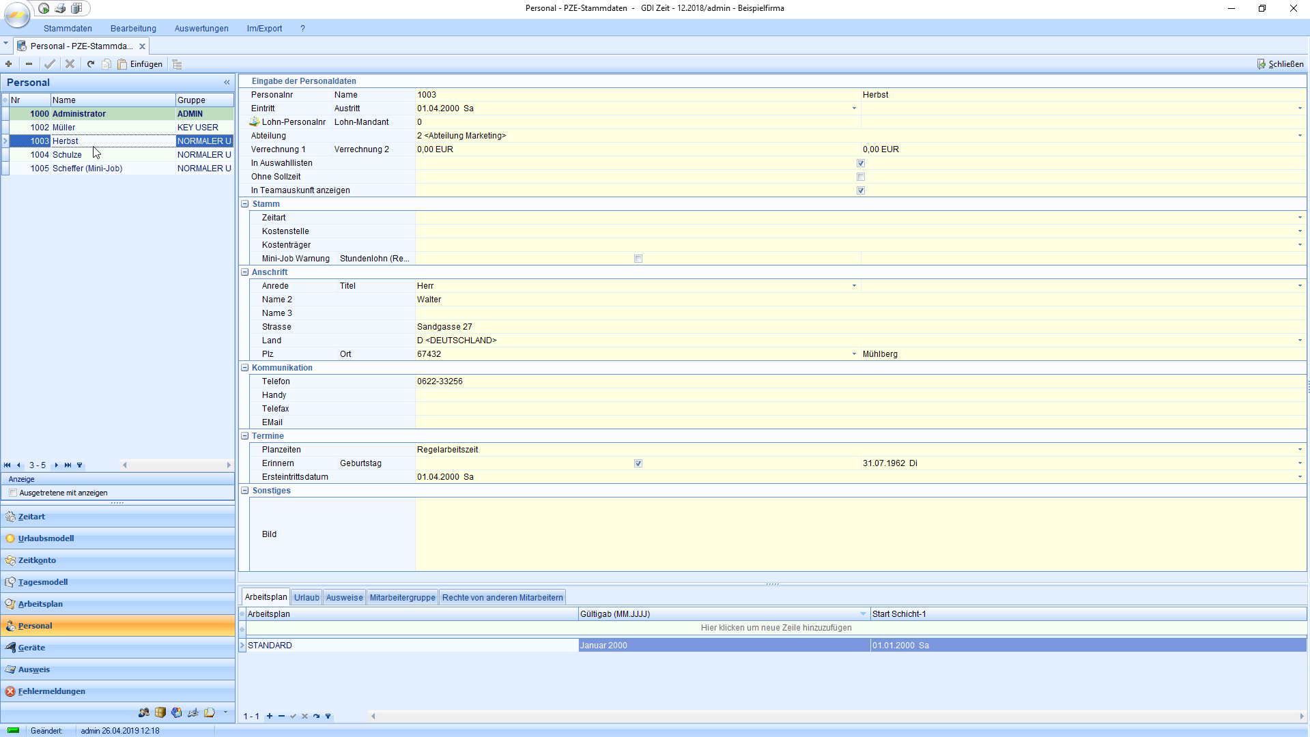Click the clock with play arrow icon
The width and height of the screenshot is (1310, 737).
44,8
